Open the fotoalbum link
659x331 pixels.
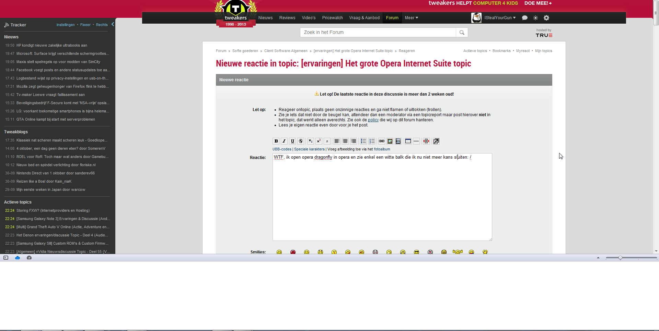(x=382, y=149)
